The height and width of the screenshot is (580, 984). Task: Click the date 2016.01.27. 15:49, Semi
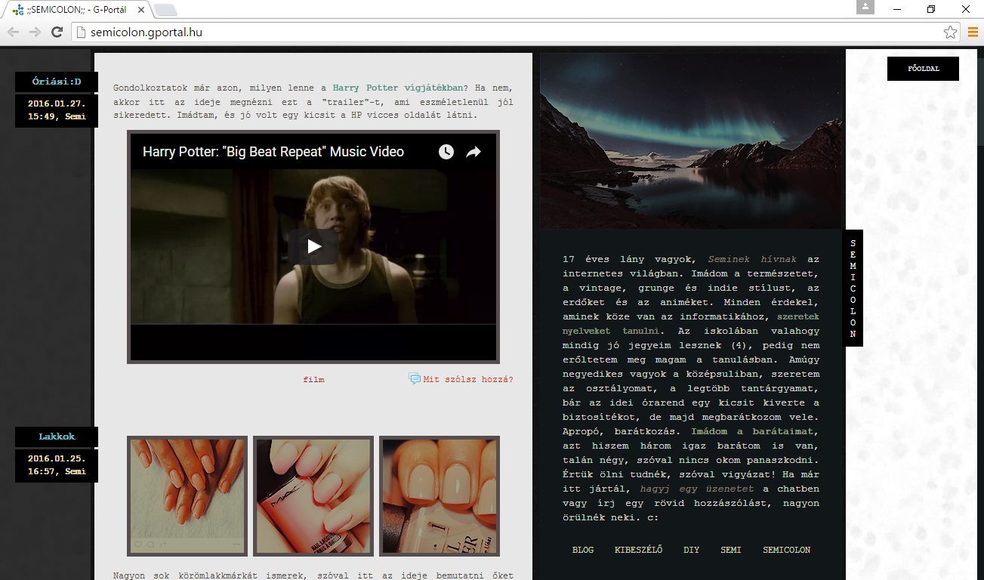[x=57, y=110]
